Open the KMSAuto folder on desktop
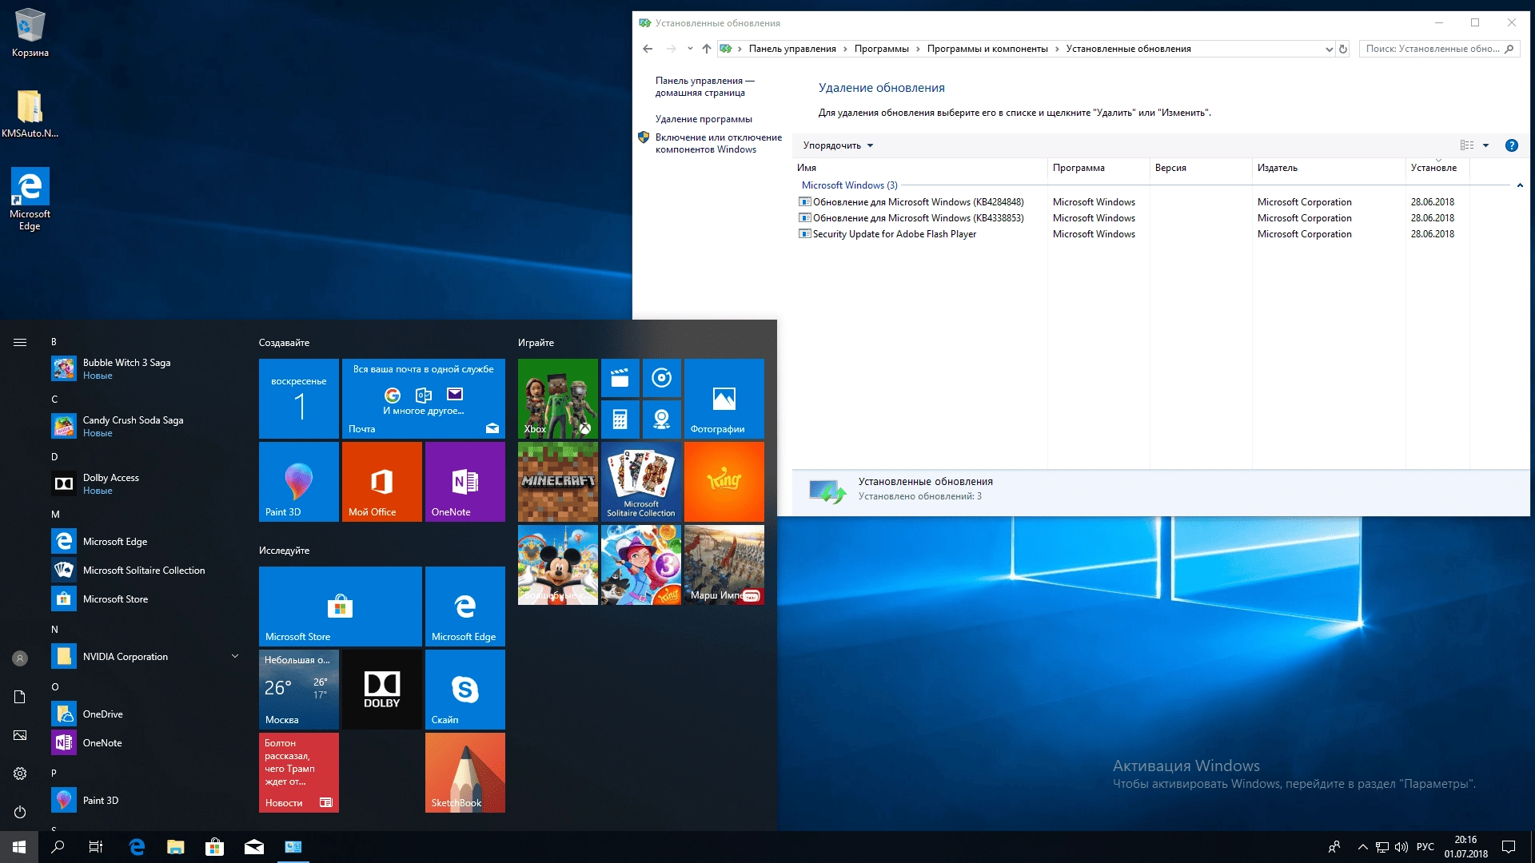 coord(30,113)
